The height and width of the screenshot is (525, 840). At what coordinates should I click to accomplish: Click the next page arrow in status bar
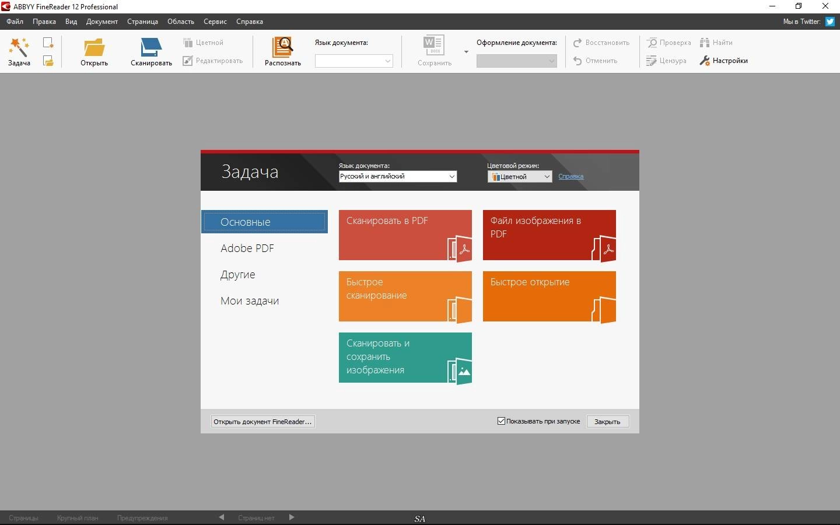click(292, 517)
